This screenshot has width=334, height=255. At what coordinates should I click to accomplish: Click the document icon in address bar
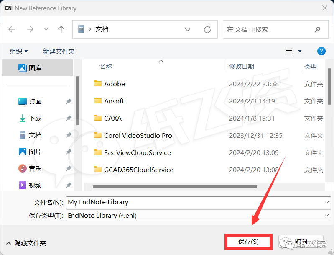coord(81,29)
